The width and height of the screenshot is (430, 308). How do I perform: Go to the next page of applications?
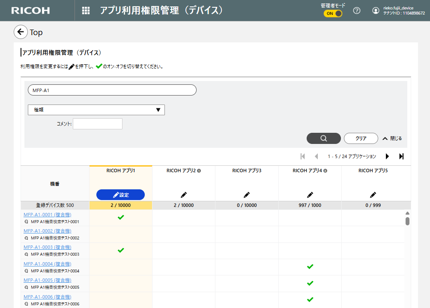pos(387,156)
